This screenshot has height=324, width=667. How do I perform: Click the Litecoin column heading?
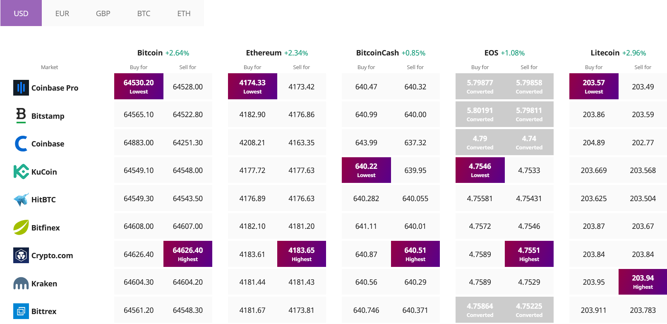point(605,53)
